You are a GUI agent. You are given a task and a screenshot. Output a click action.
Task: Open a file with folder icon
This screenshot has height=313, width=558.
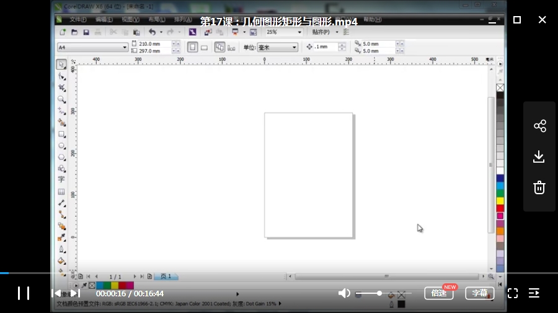(x=74, y=32)
